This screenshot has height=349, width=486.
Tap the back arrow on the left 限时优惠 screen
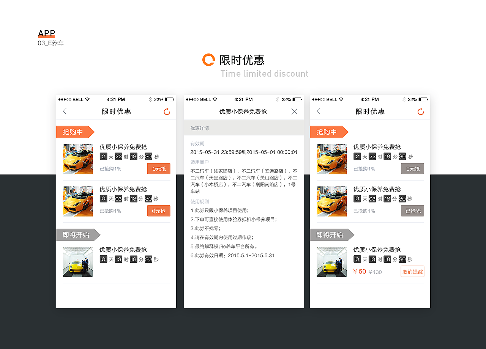[65, 112]
